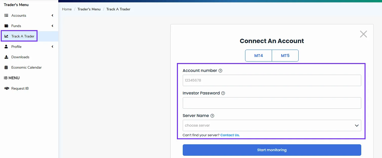The width and height of the screenshot is (382, 158).
Task: Click the Funds wallet icon
Action: [x=6, y=26]
